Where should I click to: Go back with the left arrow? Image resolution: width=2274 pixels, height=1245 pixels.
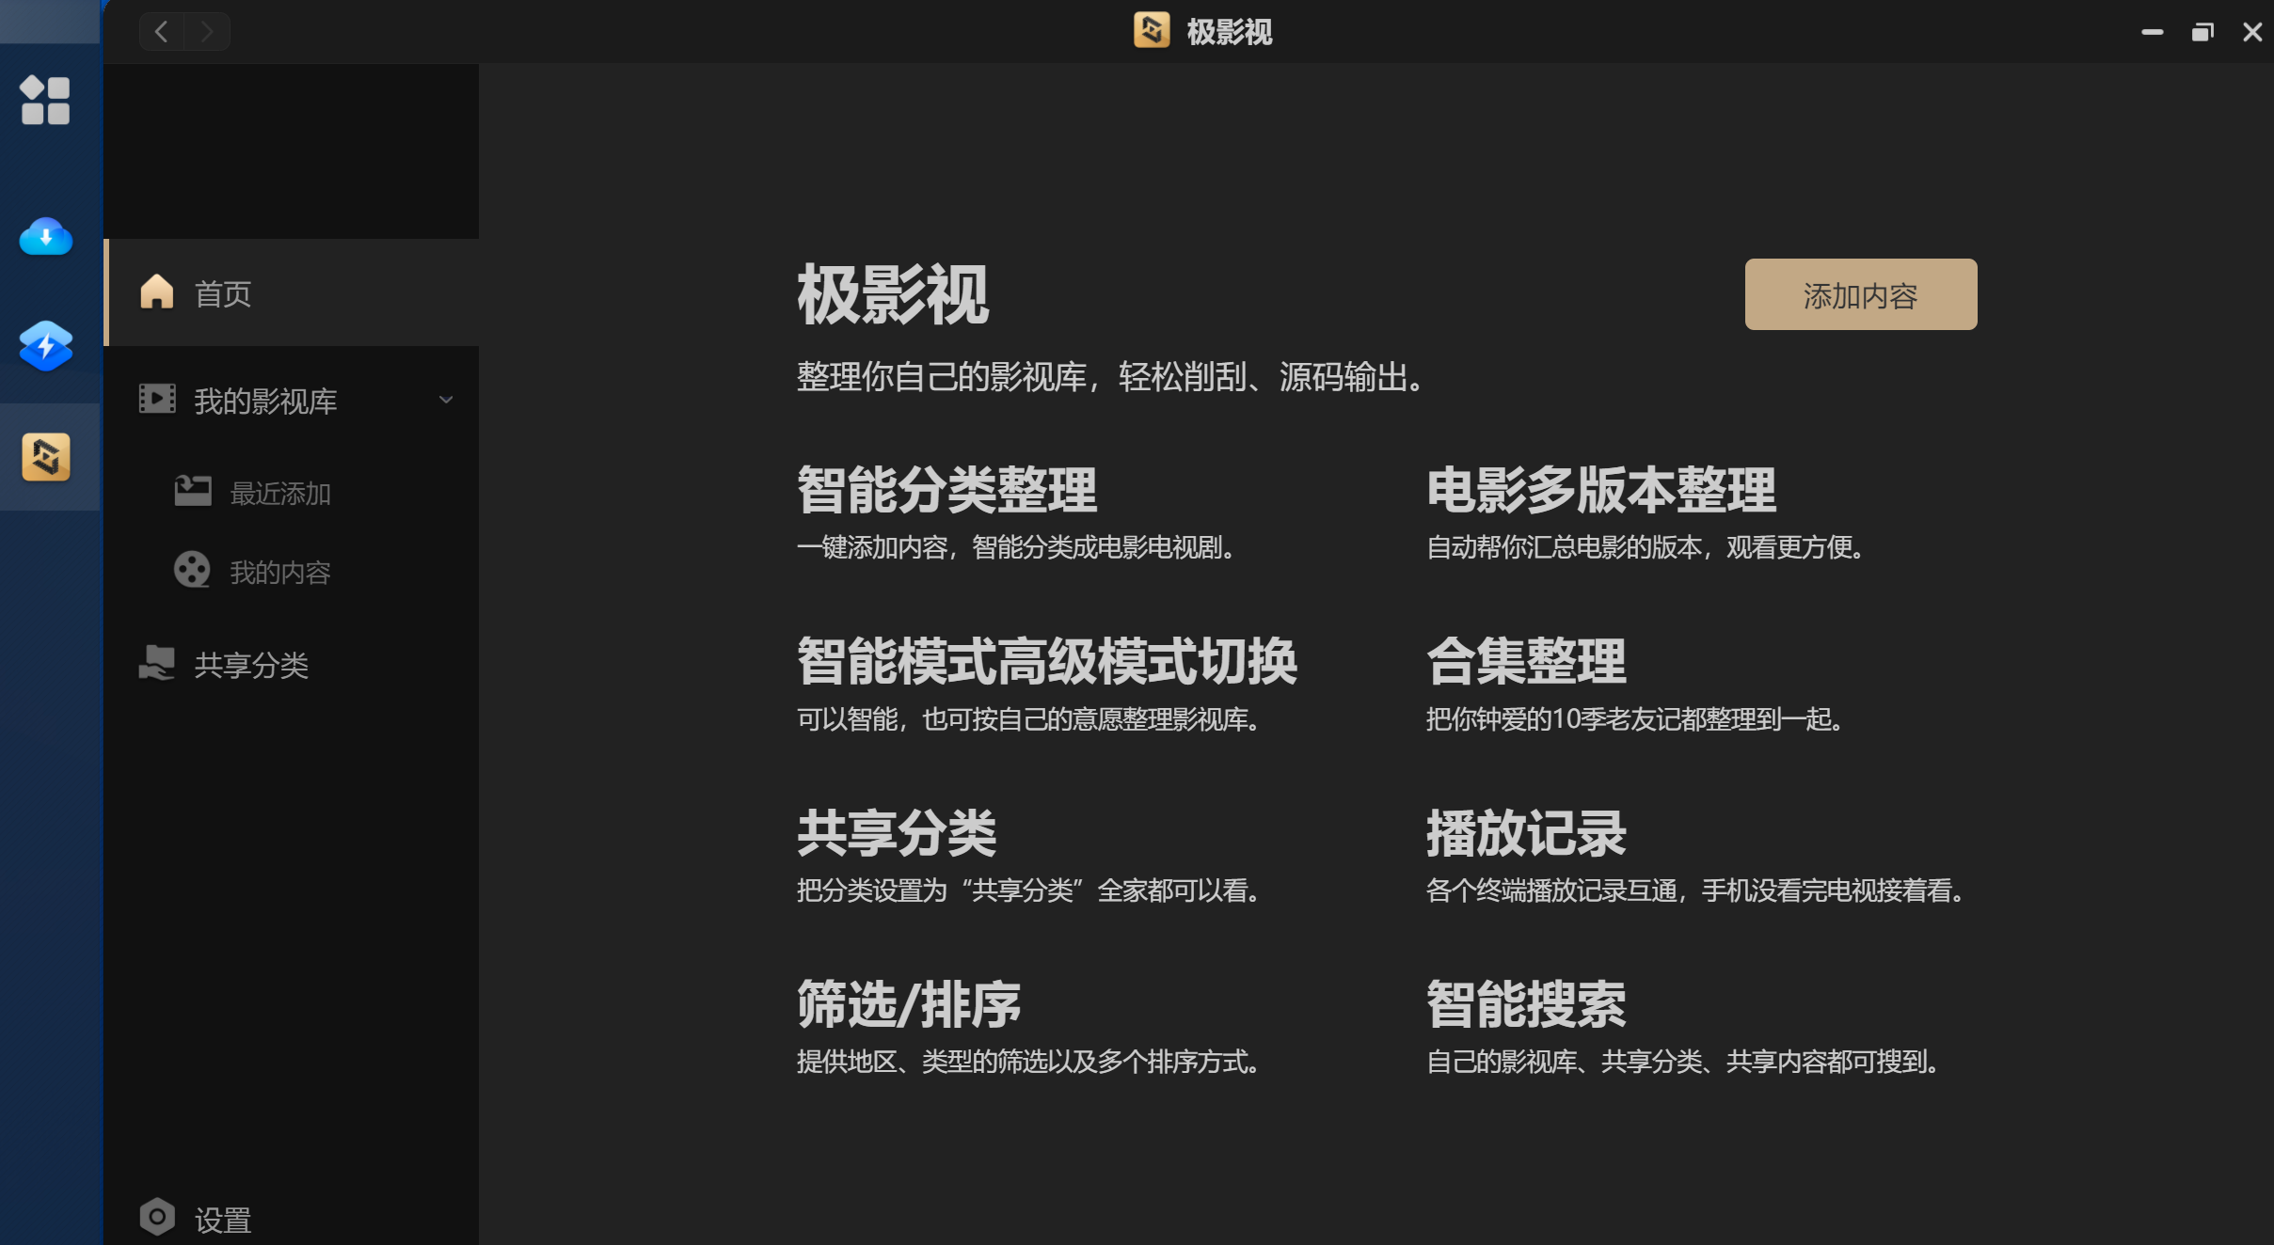click(162, 32)
